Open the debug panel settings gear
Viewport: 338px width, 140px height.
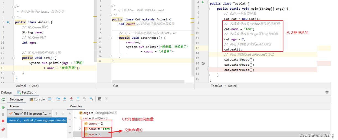(327, 92)
